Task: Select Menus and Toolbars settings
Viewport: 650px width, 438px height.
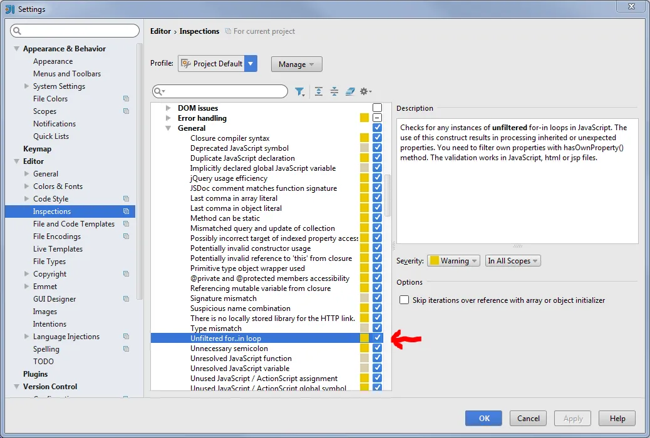Action: coord(67,74)
